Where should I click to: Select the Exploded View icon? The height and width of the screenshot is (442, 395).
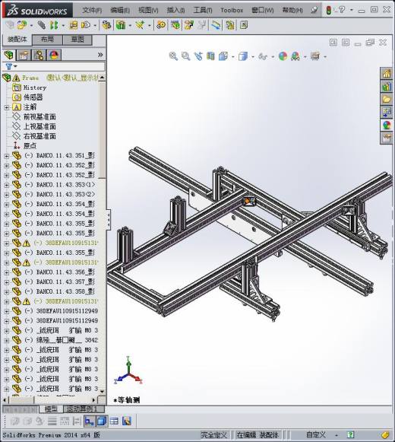coord(189,25)
